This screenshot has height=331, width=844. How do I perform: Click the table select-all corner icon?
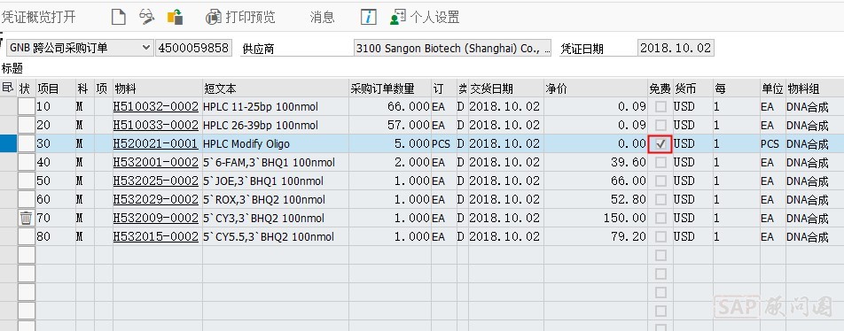[7, 88]
